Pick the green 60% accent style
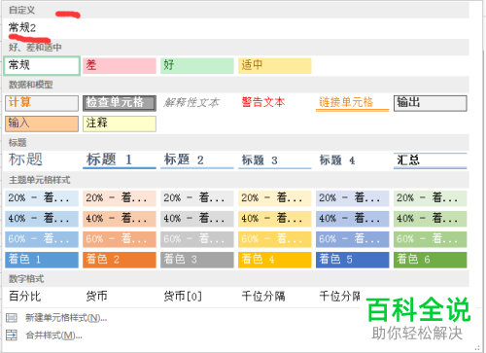Viewport: 486px width, 353px height. tap(431, 239)
